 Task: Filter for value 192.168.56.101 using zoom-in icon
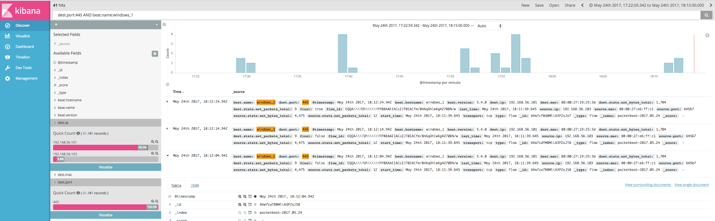(153, 142)
